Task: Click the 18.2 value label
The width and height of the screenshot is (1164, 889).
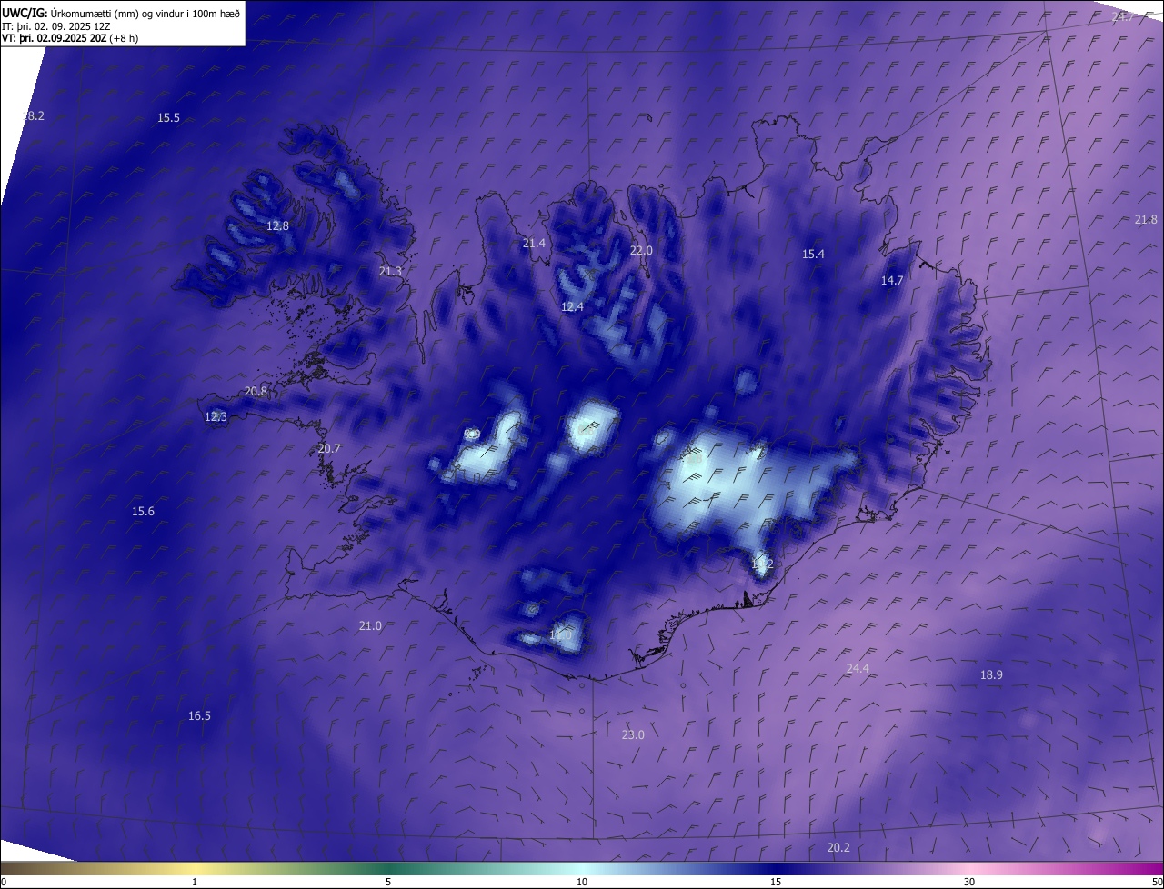Action: pos(34,116)
